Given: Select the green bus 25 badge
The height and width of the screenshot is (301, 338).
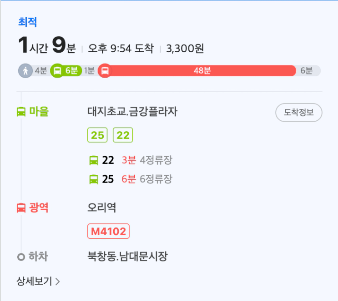Looking at the screenshot, I should (x=97, y=135).
